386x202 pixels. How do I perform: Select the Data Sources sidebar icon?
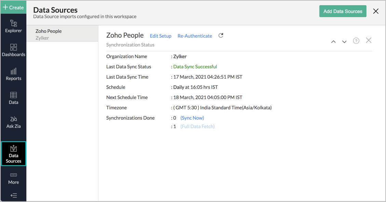[x=13, y=153]
